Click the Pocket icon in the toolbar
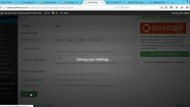 pos(171,7)
